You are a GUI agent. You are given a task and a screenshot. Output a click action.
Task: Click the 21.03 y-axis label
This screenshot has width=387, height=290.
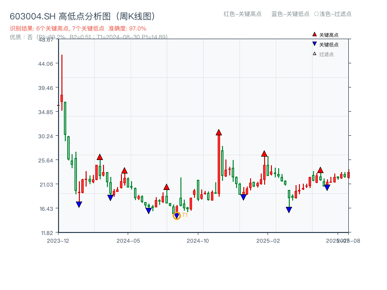[46, 185]
